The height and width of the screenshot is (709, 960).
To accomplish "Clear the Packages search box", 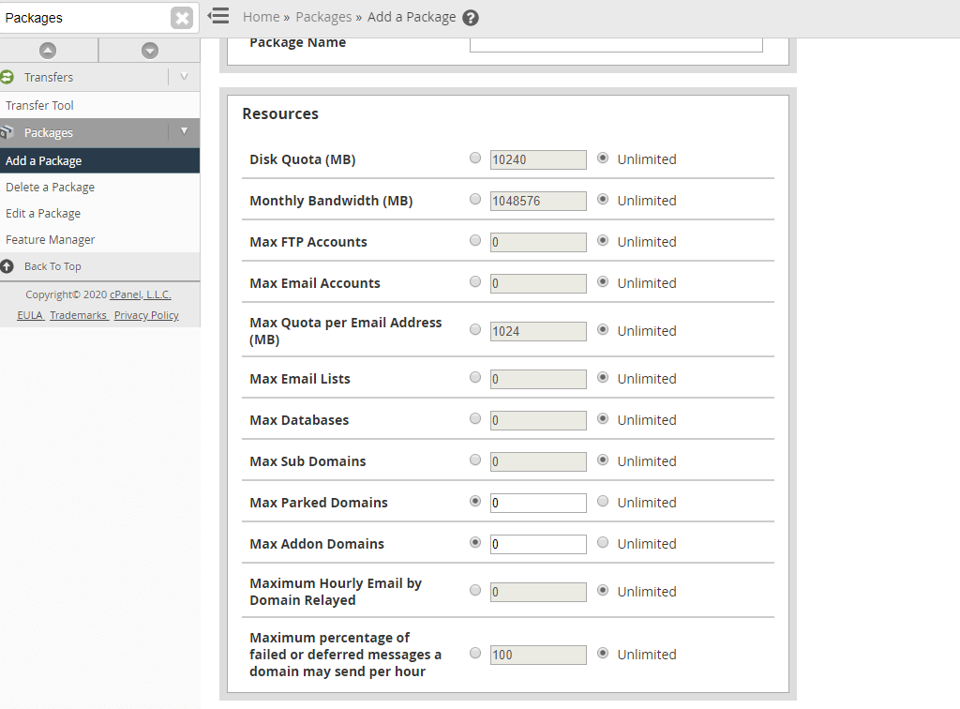I will 182,18.
